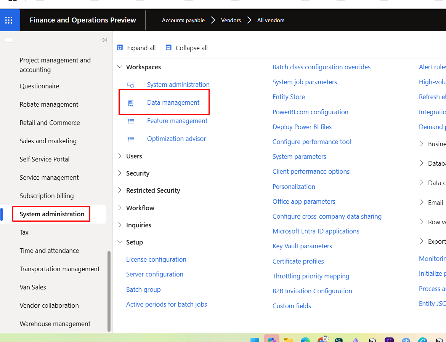Click the Expand all plus icon
This screenshot has height=342, width=446.
pyautogui.click(x=120, y=48)
